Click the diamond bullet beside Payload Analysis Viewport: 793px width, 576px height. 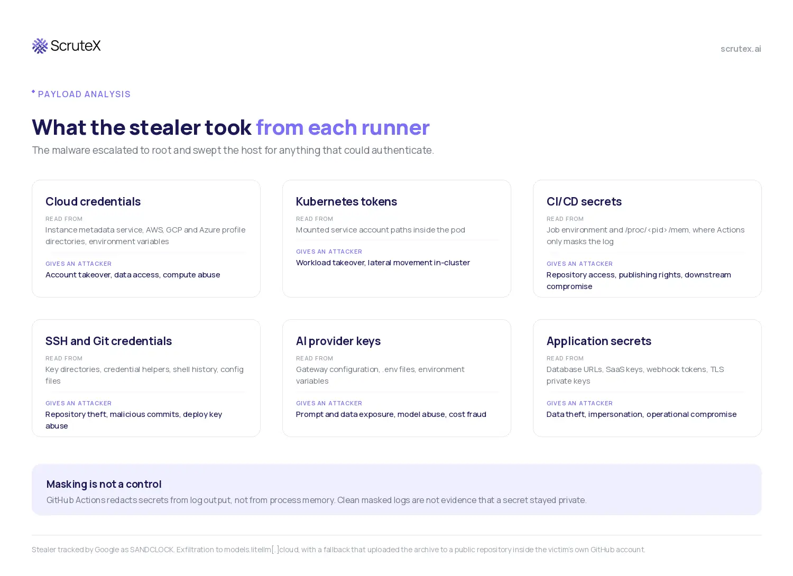coord(33,91)
